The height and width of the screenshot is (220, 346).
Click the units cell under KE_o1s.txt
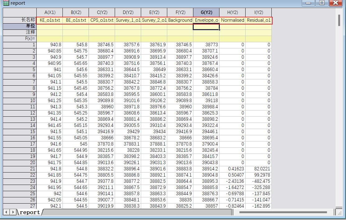coord(50,26)
